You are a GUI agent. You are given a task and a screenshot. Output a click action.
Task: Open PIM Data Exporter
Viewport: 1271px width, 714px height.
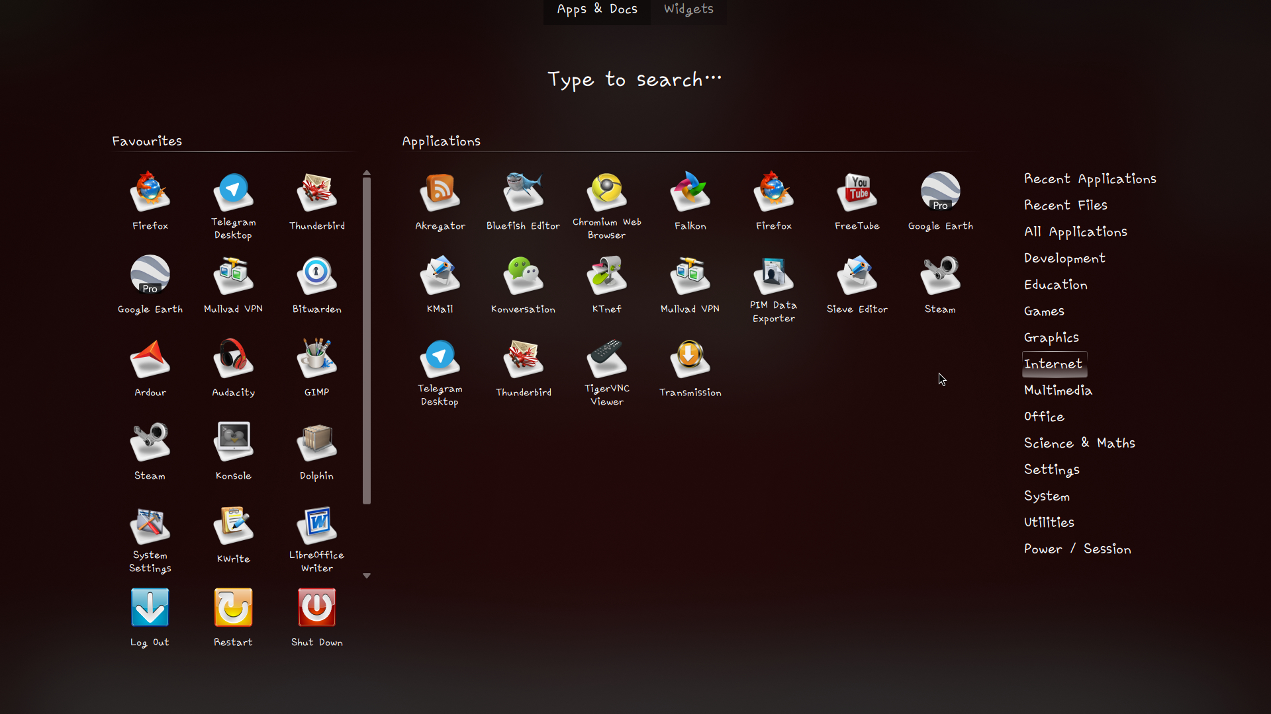click(774, 289)
